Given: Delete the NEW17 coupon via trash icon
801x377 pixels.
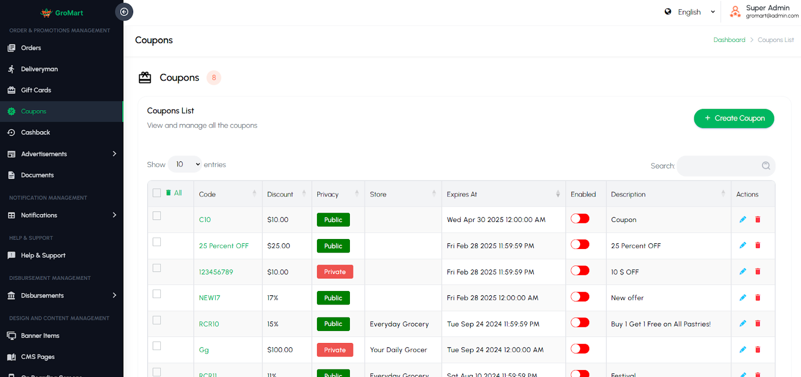Looking at the screenshot, I should [757, 297].
